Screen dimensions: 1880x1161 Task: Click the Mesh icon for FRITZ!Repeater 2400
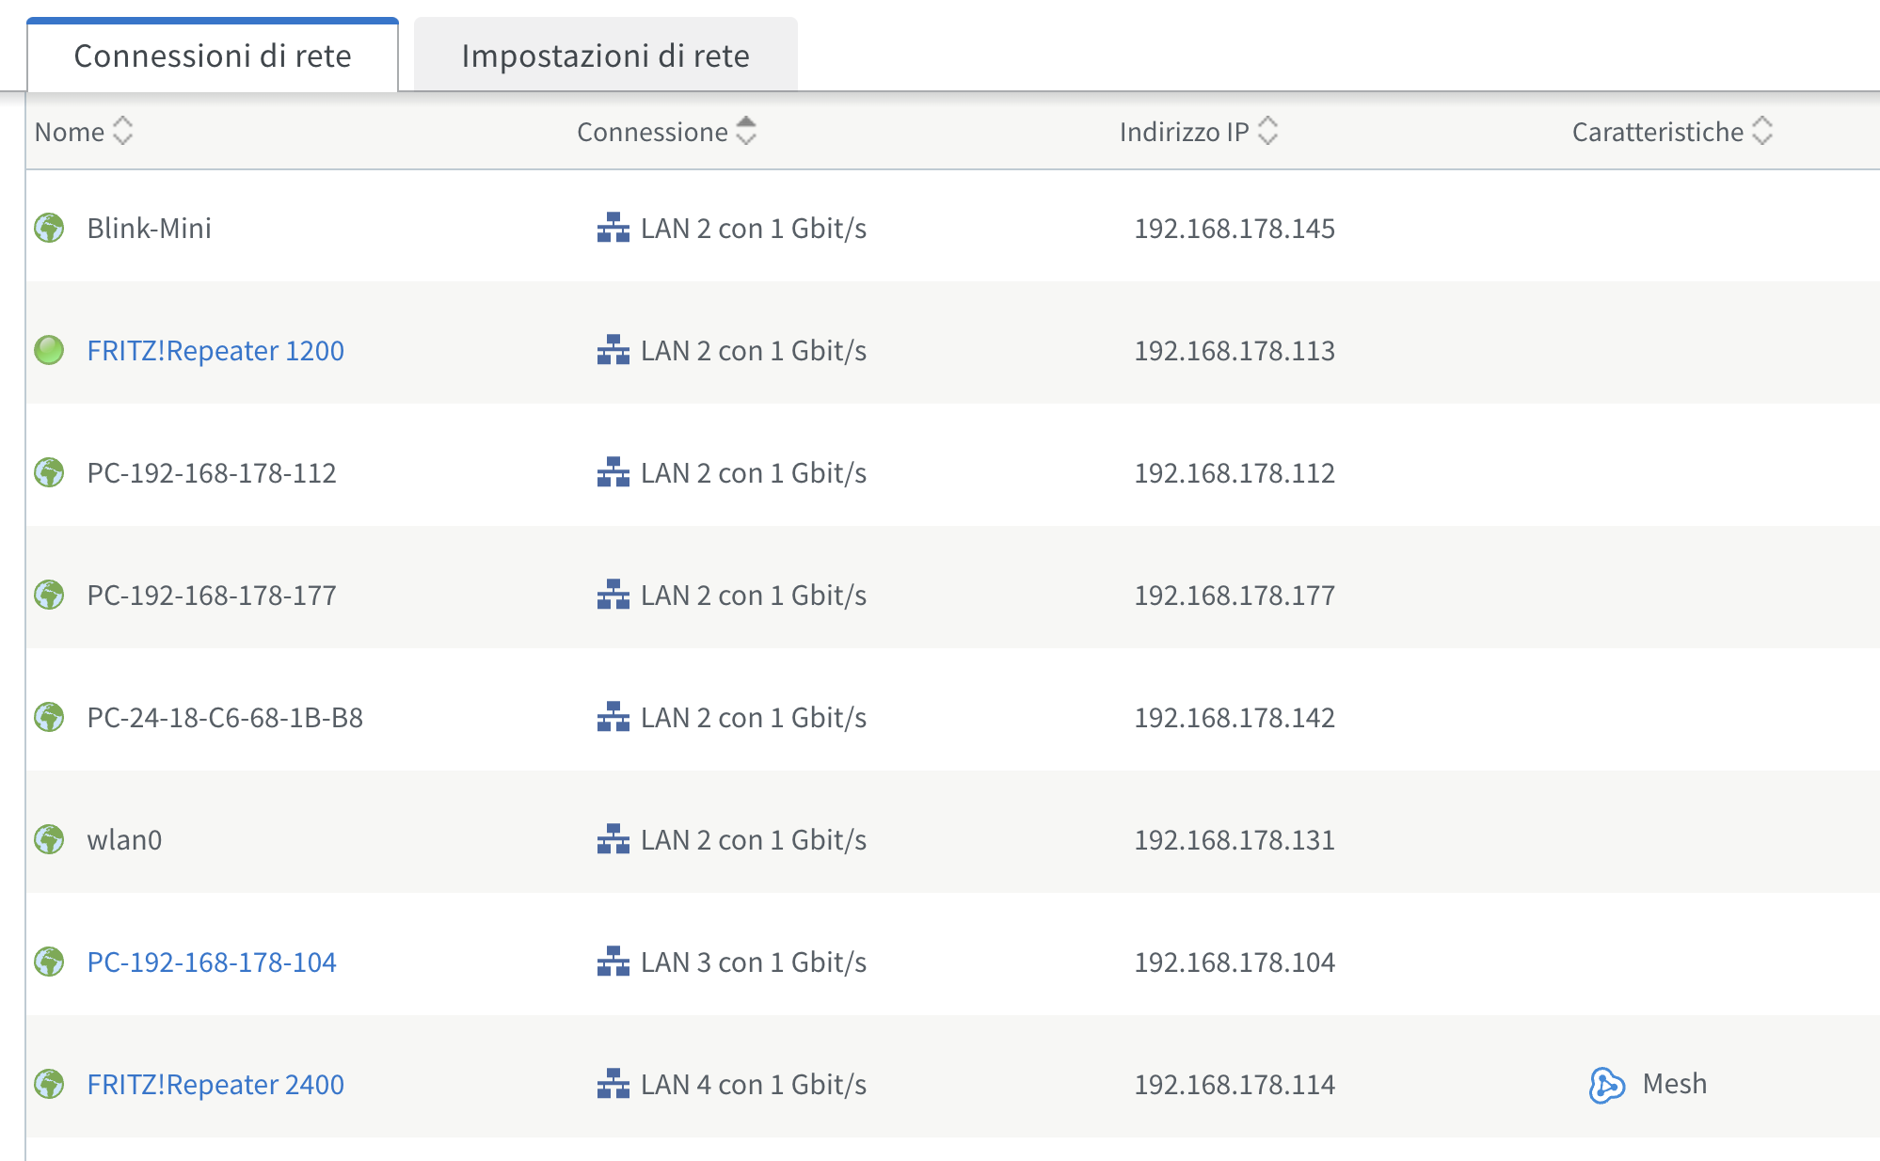1607,1085
